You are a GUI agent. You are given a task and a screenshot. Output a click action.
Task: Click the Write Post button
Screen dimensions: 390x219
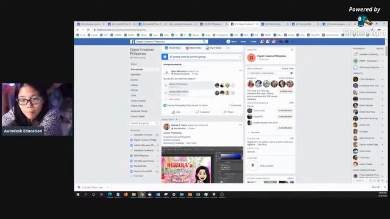286,91
